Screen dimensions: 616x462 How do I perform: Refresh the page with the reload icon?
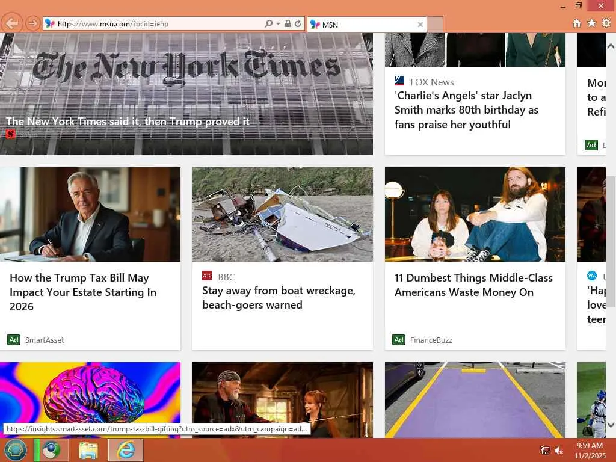click(x=298, y=23)
